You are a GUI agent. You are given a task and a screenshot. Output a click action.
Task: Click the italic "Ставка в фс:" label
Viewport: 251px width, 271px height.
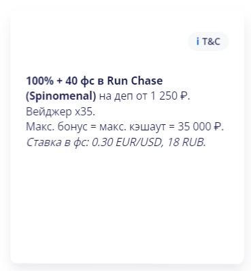(x=57, y=142)
